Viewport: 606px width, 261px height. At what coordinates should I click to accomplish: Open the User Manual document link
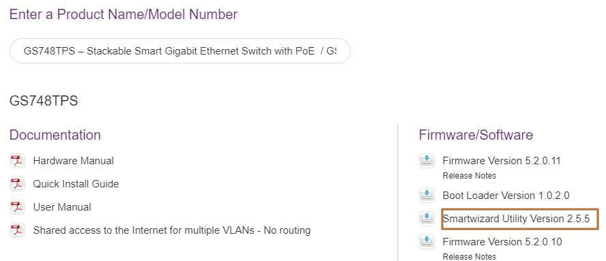pos(62,207)
